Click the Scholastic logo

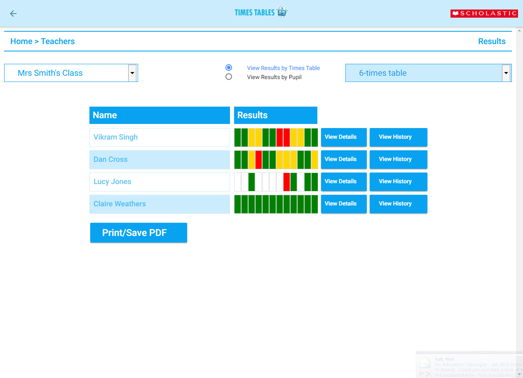click(x=484, y=14)
